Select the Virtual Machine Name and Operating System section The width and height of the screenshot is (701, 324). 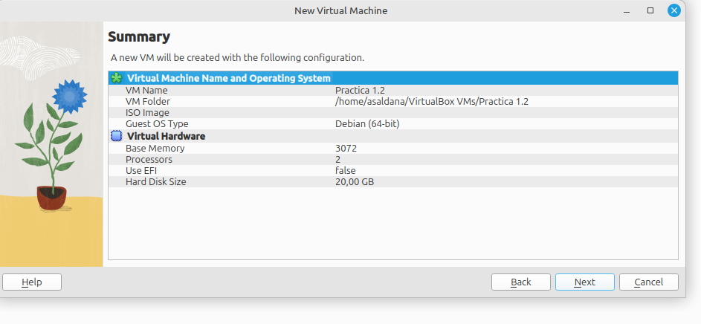point(229,78)
